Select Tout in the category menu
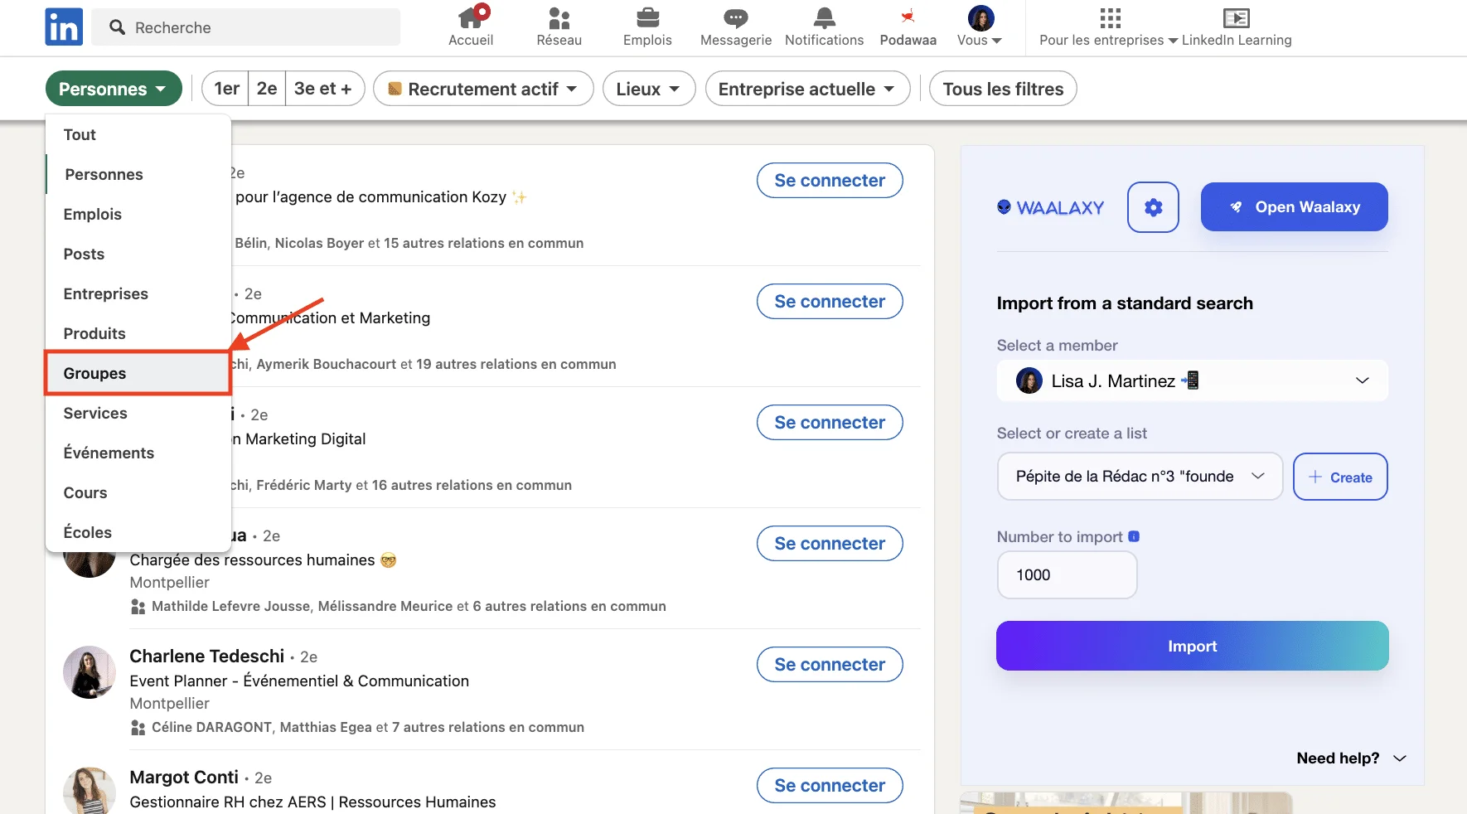 click(138, 134)
